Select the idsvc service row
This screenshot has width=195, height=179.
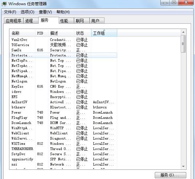point(63,92)
